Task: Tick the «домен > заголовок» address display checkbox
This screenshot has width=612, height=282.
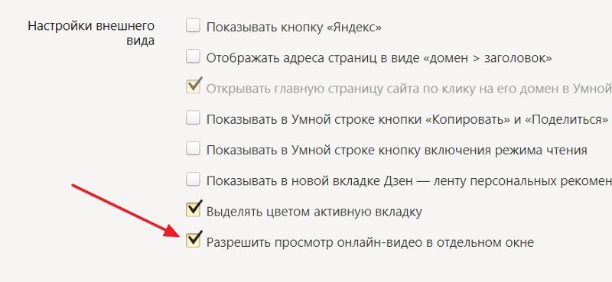Action: point(193,57)
